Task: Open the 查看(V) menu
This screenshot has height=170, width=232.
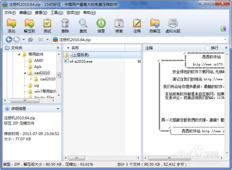Action: (41, 13)
